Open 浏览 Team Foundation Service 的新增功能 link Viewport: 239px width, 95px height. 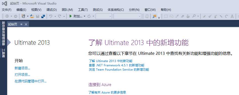pos(119,70)
